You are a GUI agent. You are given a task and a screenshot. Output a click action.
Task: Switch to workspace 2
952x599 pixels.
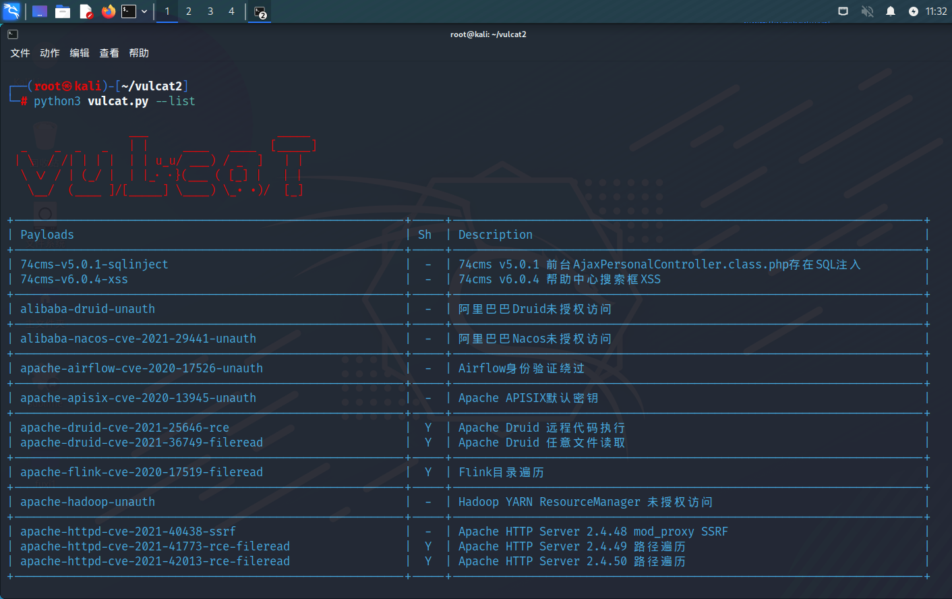pyautogui.click(x=189, y=11)
